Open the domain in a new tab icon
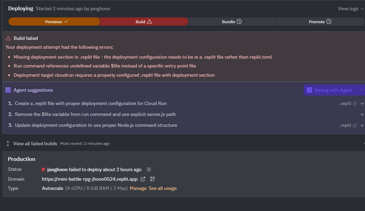The image size is (365, 211). point(143,179)
